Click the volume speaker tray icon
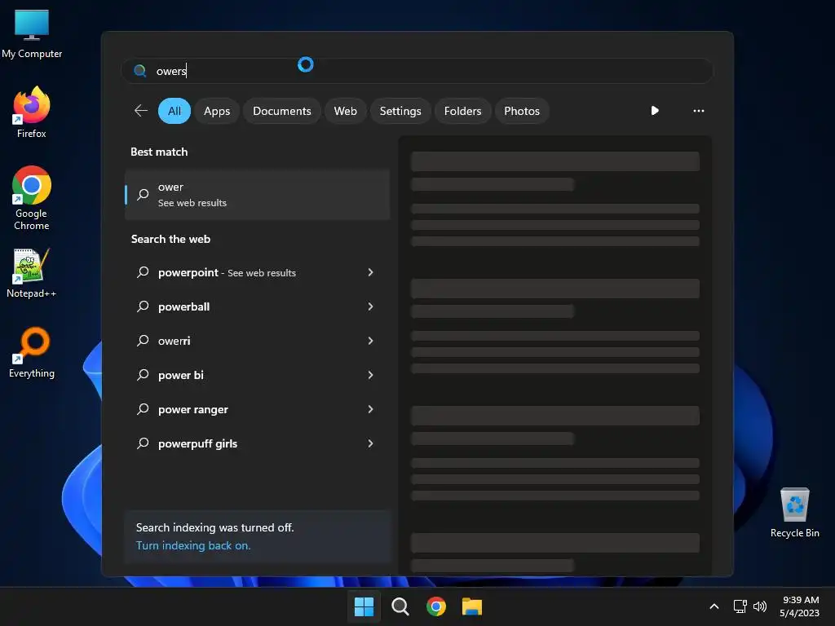Image resolution: width=835 pixels, height=626 pixels. 760,606
